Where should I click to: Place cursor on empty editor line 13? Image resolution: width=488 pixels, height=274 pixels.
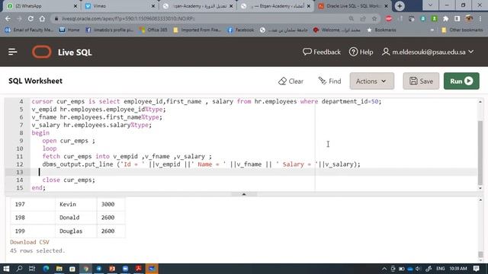(254, 172)
